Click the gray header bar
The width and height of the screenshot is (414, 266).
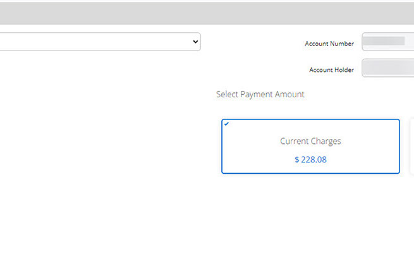click(207, 13)
